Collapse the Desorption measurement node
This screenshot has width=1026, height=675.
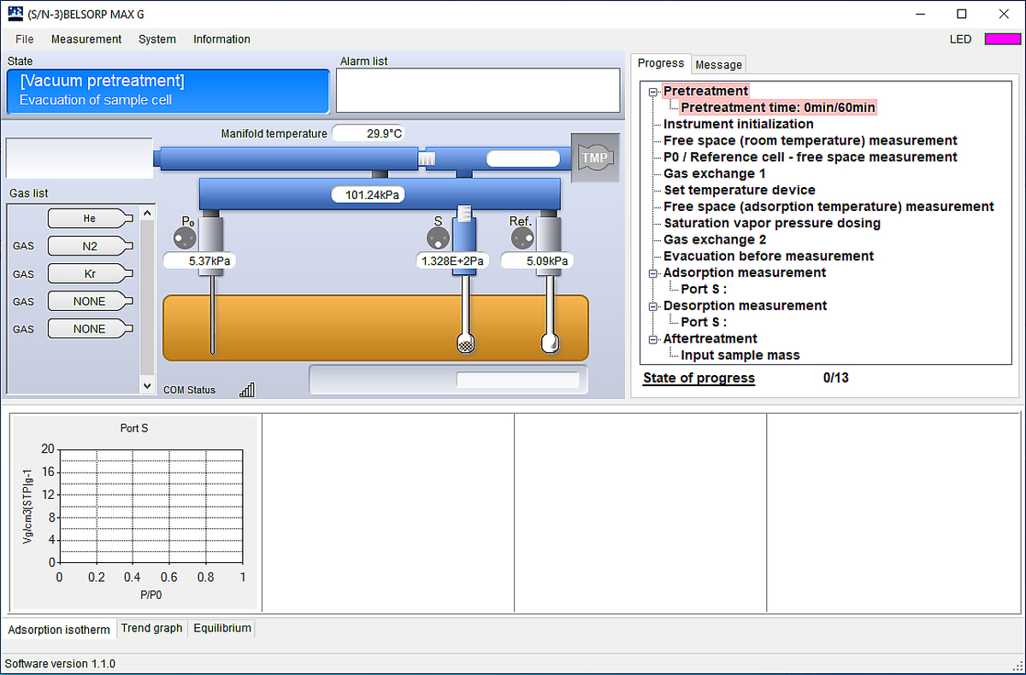(654, 306)
